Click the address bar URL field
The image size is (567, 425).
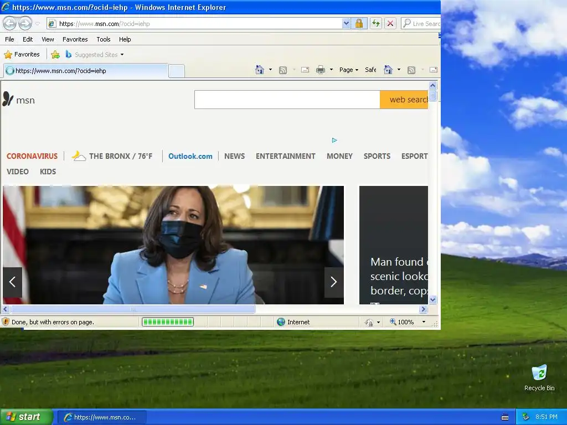(x=195, y=24)
